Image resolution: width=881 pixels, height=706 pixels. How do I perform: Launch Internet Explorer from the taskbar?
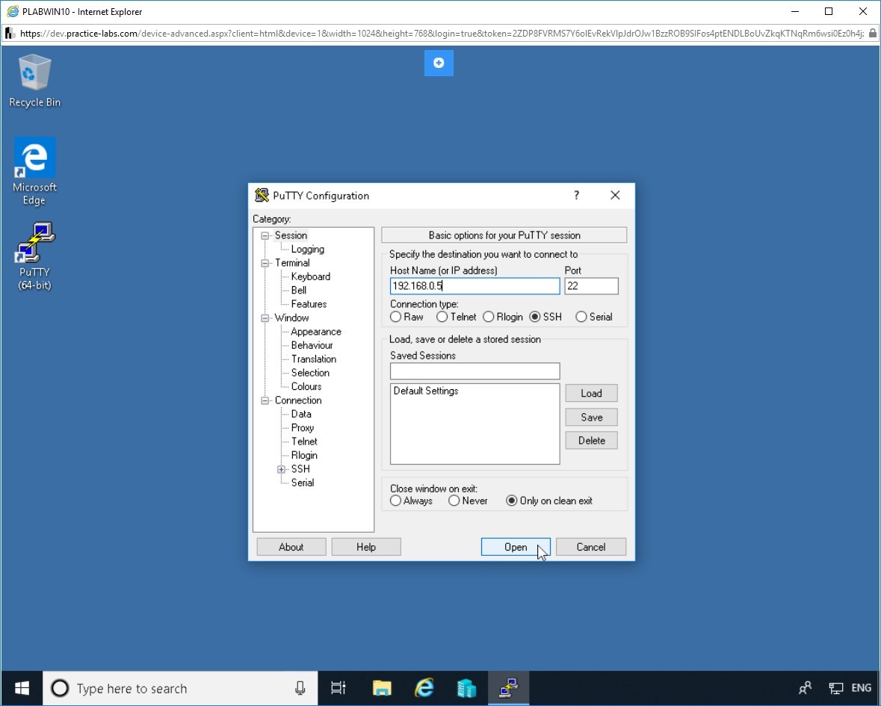point(424,688)
